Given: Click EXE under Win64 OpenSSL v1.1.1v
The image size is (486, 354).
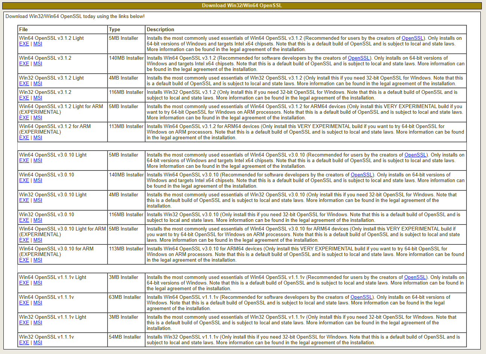Looking at the screenshot, I should tap(24, 303).
